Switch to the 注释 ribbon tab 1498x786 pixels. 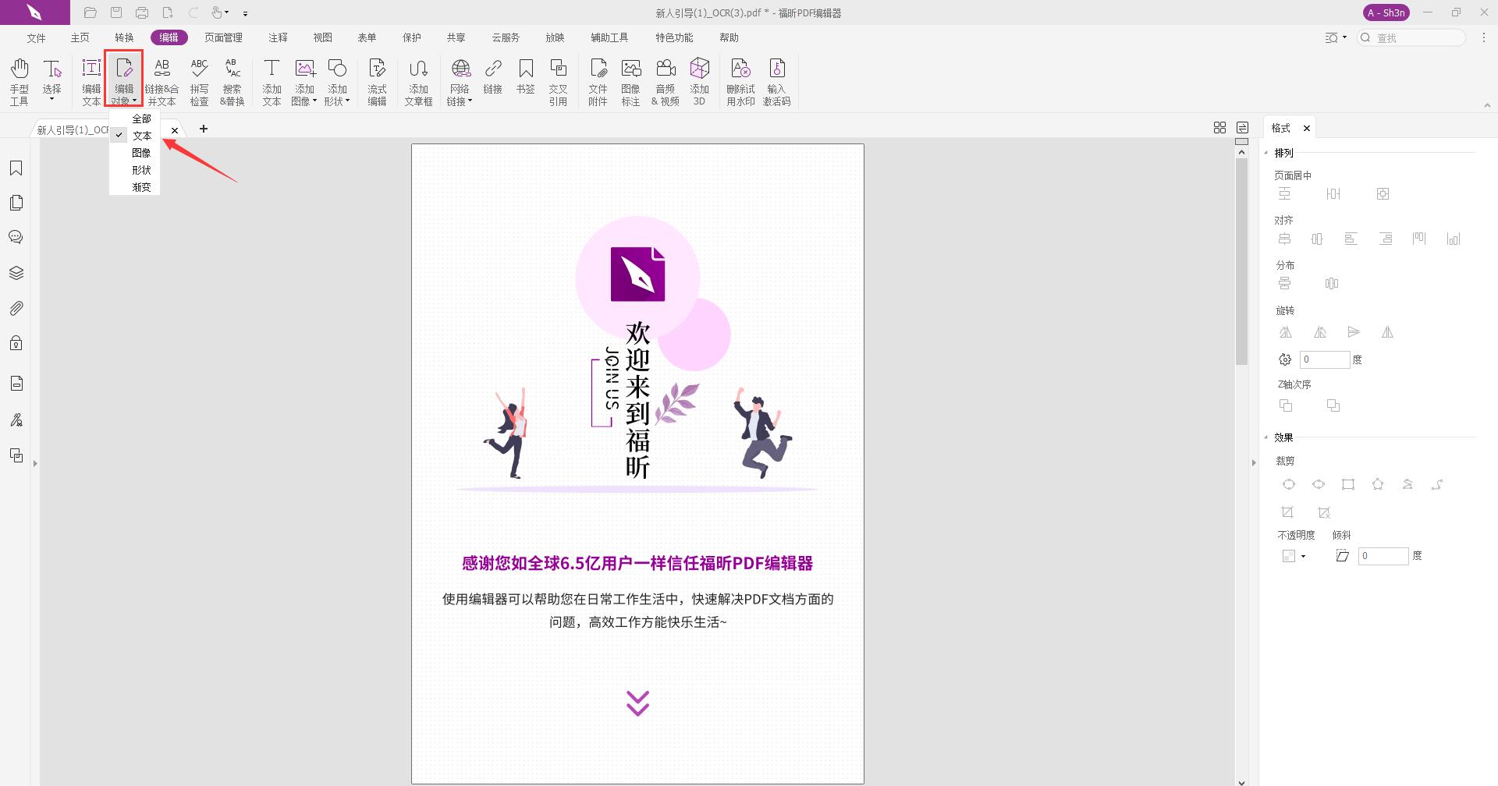(x=277, y=37)
